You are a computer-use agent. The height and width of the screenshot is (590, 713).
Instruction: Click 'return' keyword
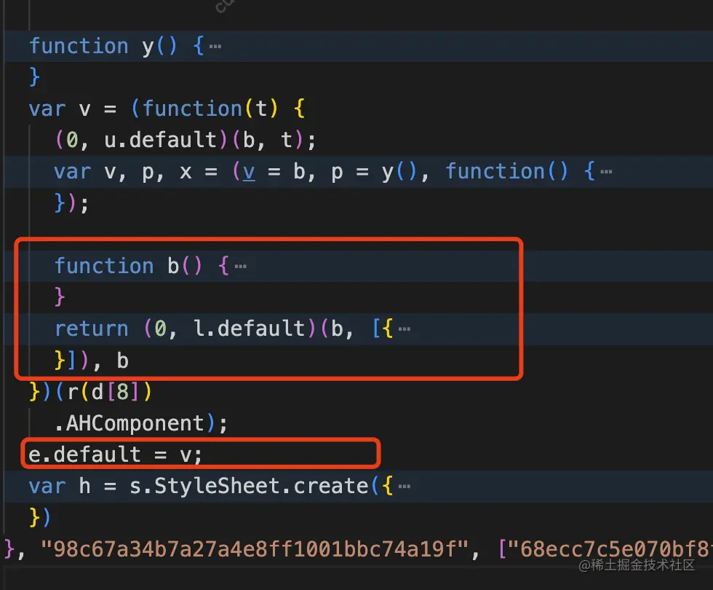[92, 329]
